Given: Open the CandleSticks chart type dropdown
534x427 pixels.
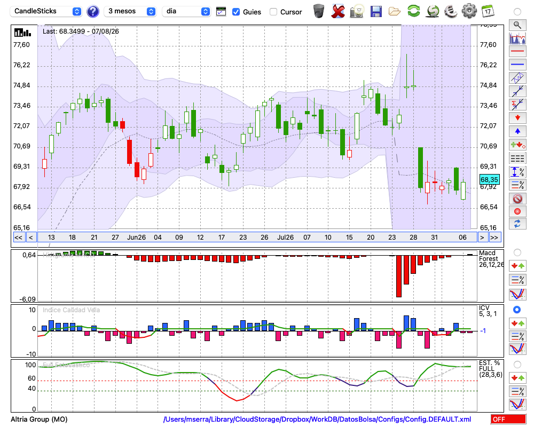Looking at the screenshot, I should pos(45,11).
